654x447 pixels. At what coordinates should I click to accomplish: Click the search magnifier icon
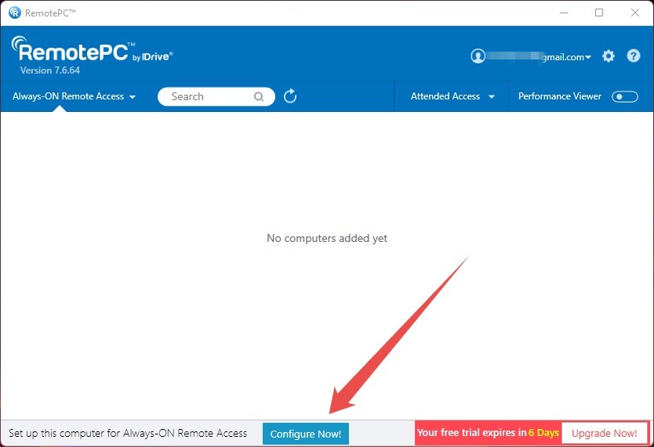[259, 96]
